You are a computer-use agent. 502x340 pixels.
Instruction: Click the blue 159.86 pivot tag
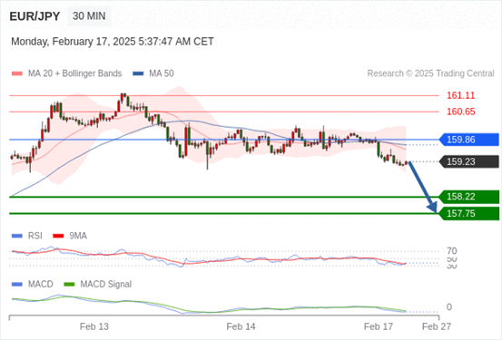pos(469,140)
